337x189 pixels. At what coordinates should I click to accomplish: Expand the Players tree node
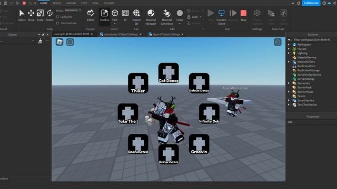point(289,49)
